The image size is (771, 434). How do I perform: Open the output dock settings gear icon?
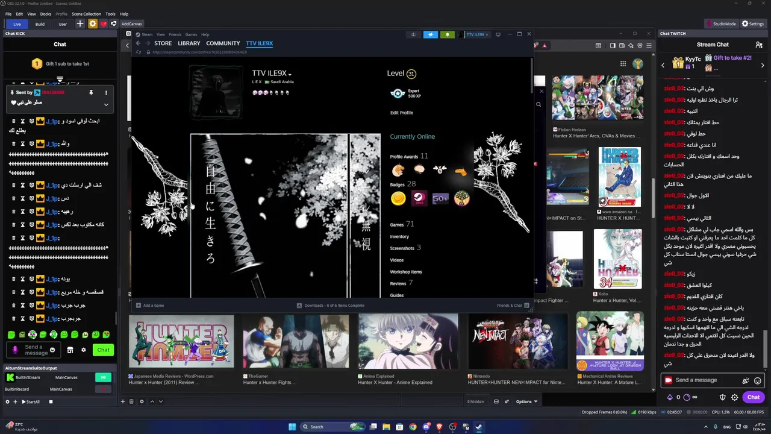point(7,401)
